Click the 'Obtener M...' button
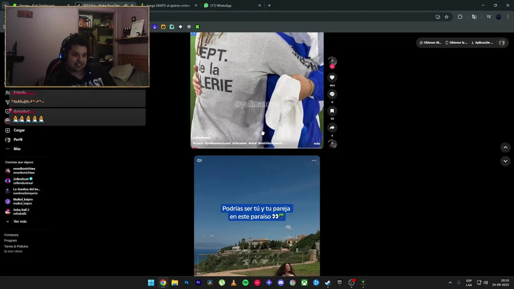 (x=430, y=43)
